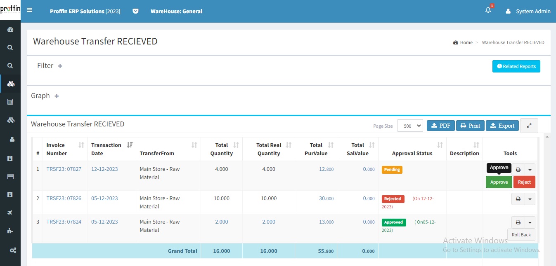Open tools dropdown caret for TRSF23: 07824
The image size is (556, 266).
pyautogui.click(x=530, y=222)
